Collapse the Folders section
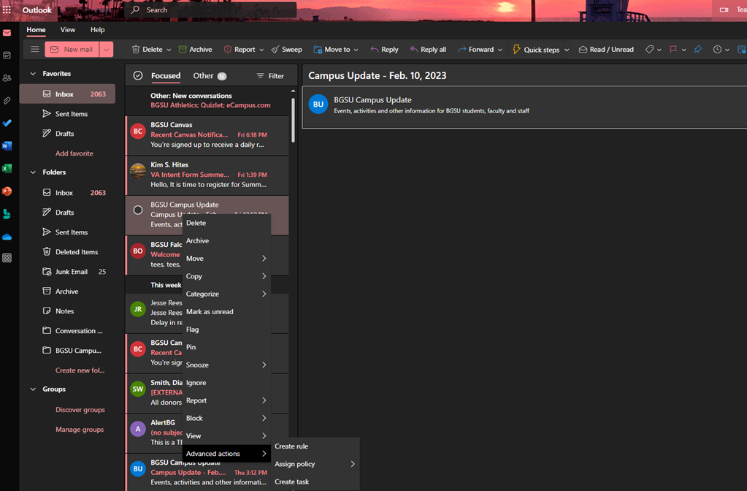Viewport: 747px width, 491px height. [x=33, y=172]
